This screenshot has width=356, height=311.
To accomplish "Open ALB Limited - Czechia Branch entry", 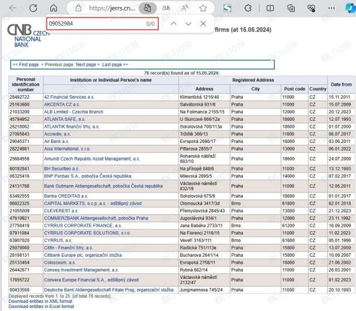I will coord(74,111).
